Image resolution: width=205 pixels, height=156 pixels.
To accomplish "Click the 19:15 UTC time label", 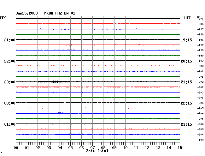I will pyautogui.click(x=186, y=40).
